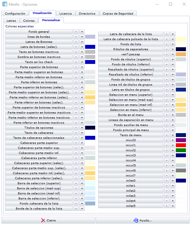Click inicol0 purple swatch
The width and height of the screenshot is (191, 225).
pyautogui.click(x=181, y=140)
